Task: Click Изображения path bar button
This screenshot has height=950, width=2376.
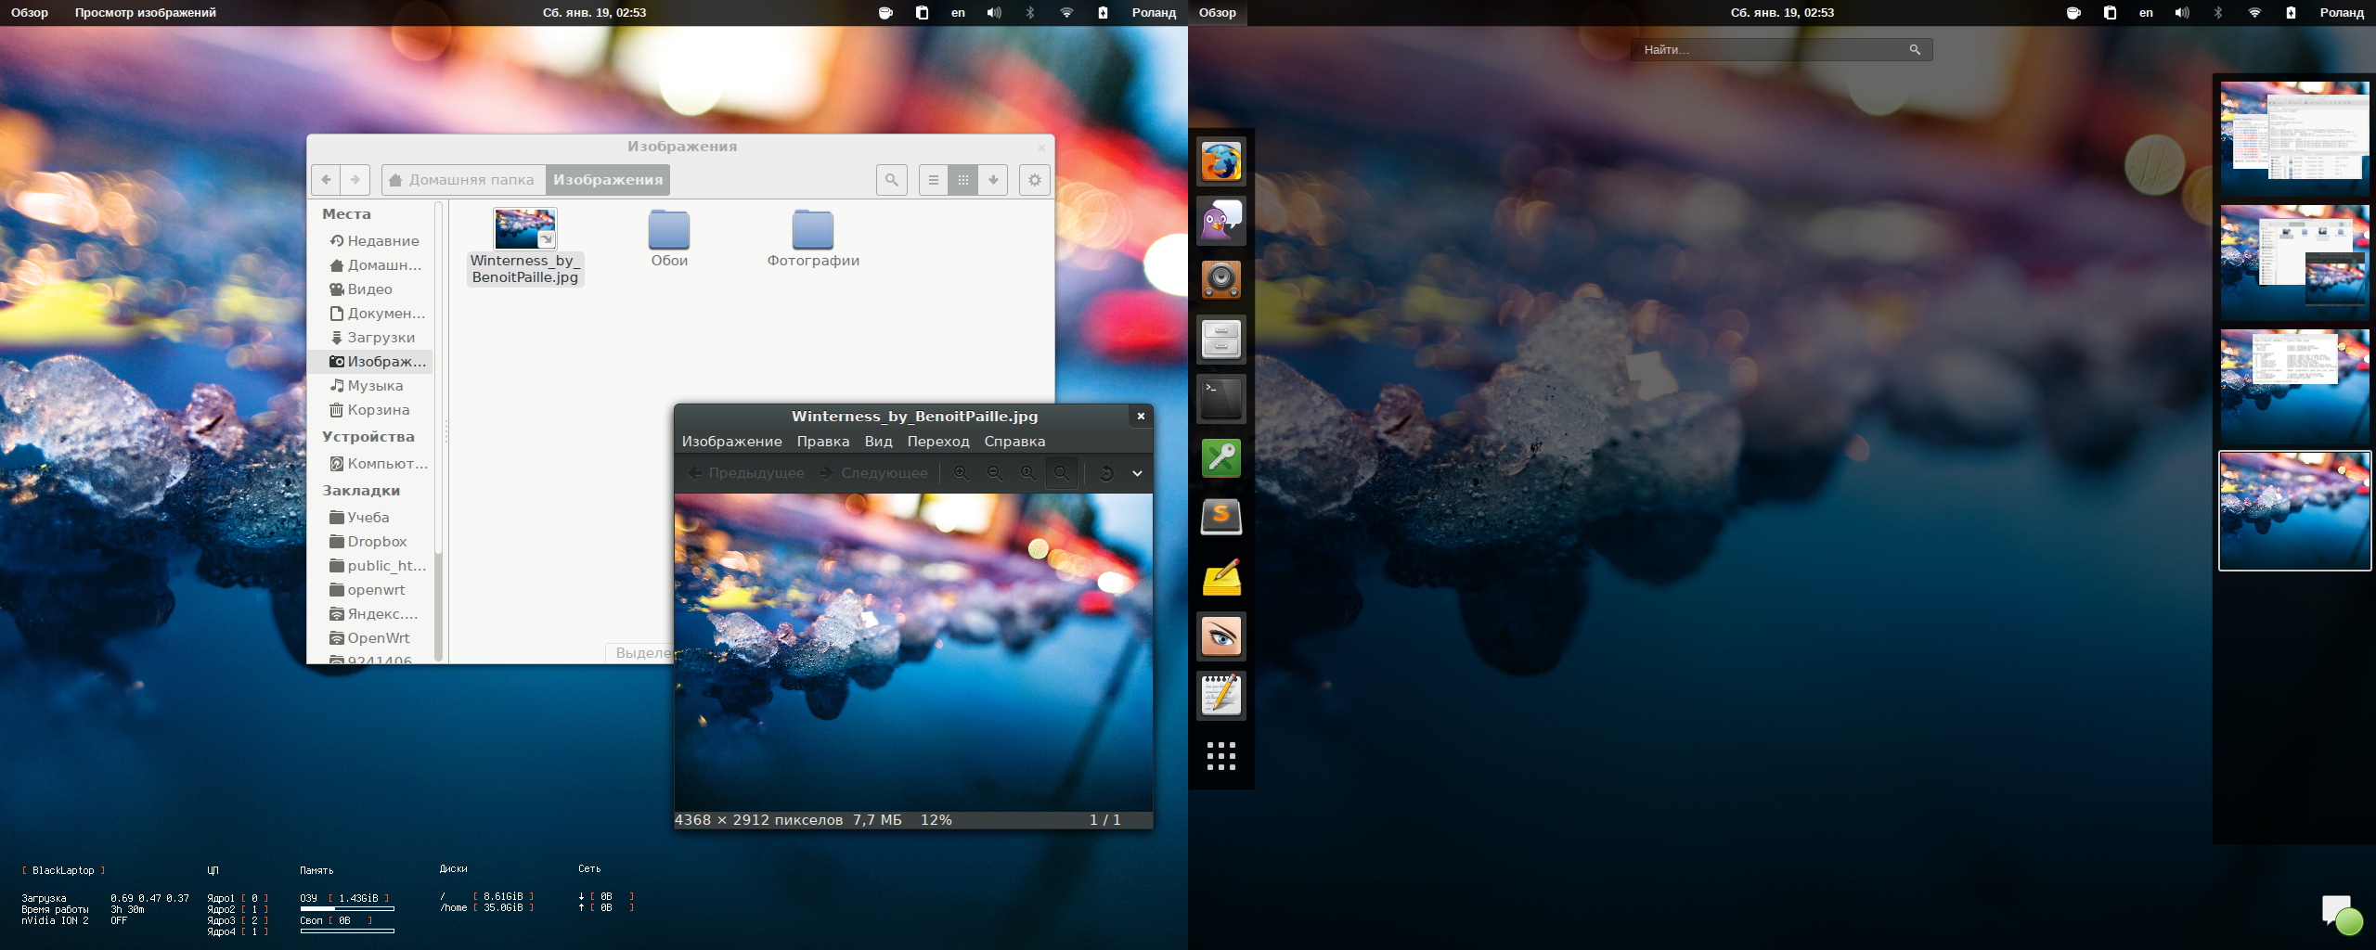Action: coord(608,180)
